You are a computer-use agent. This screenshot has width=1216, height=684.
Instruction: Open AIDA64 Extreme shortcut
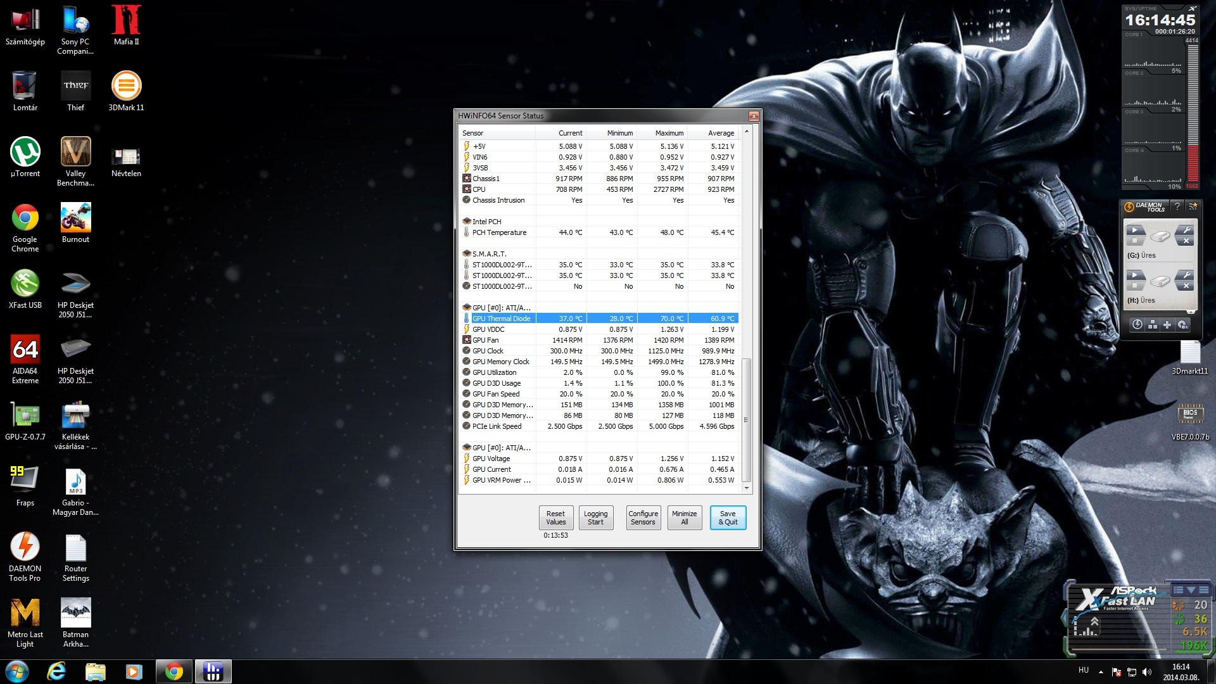point(25,359)
